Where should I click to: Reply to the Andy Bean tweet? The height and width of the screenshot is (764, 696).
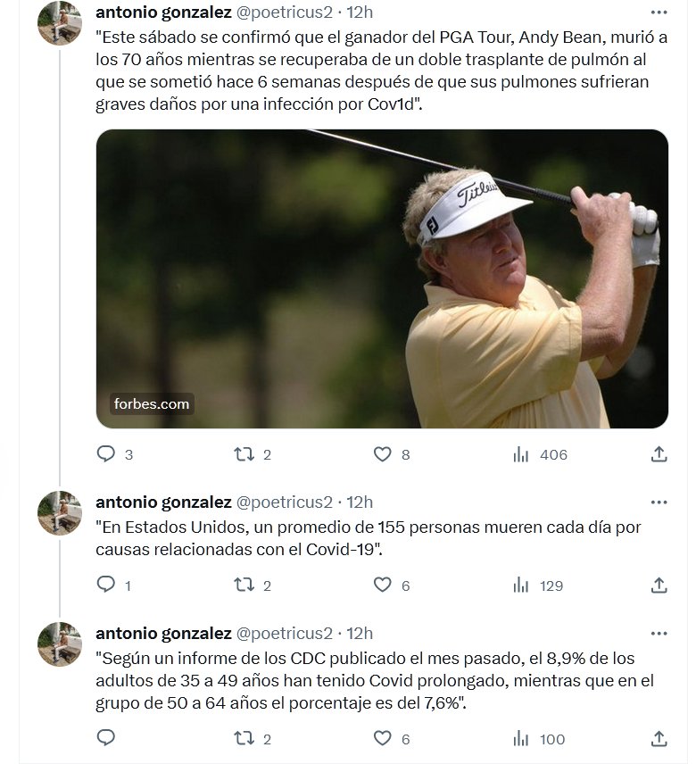(x=106, y=454)
